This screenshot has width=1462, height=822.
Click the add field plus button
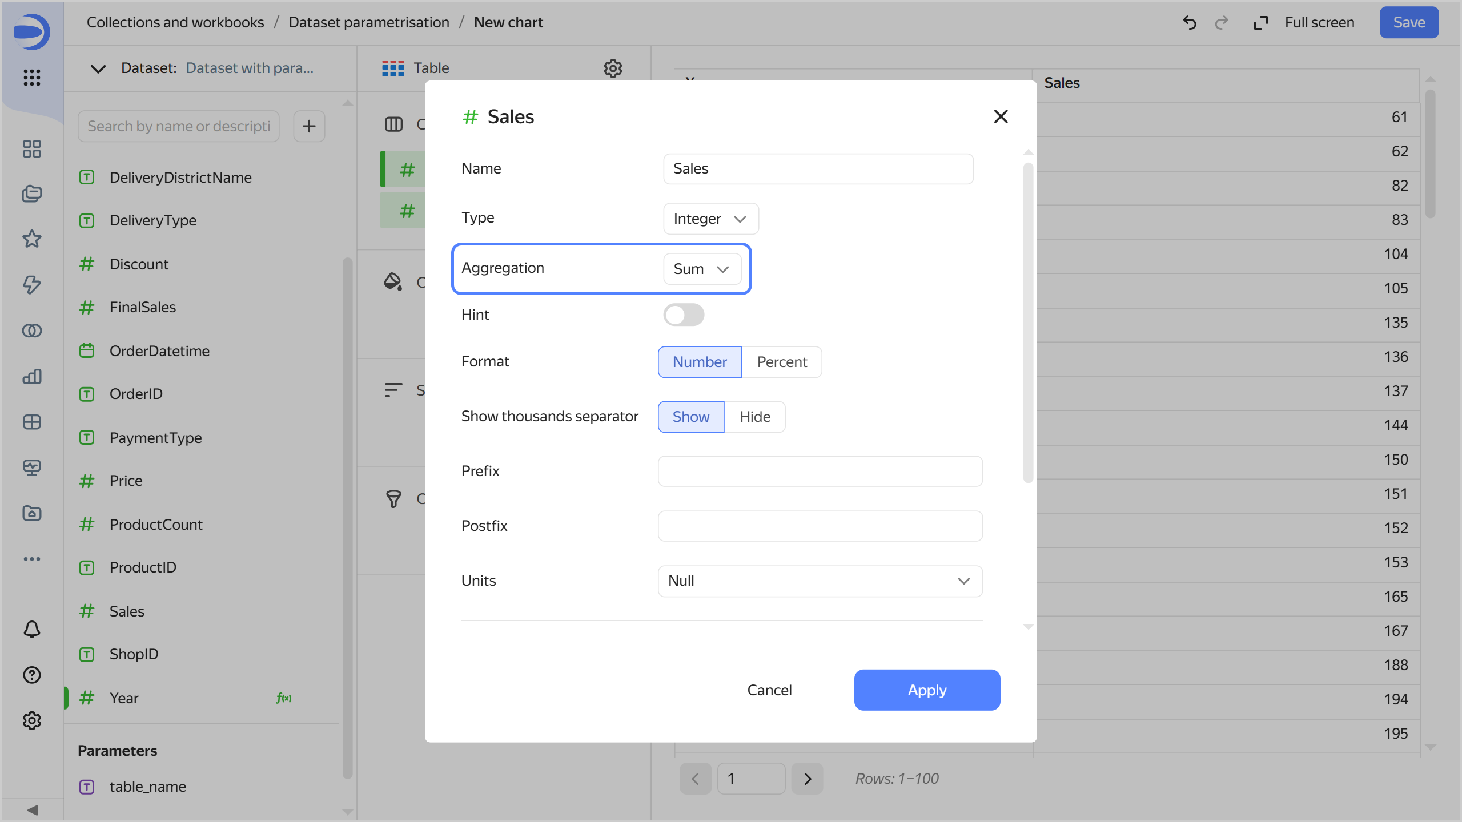309,126
